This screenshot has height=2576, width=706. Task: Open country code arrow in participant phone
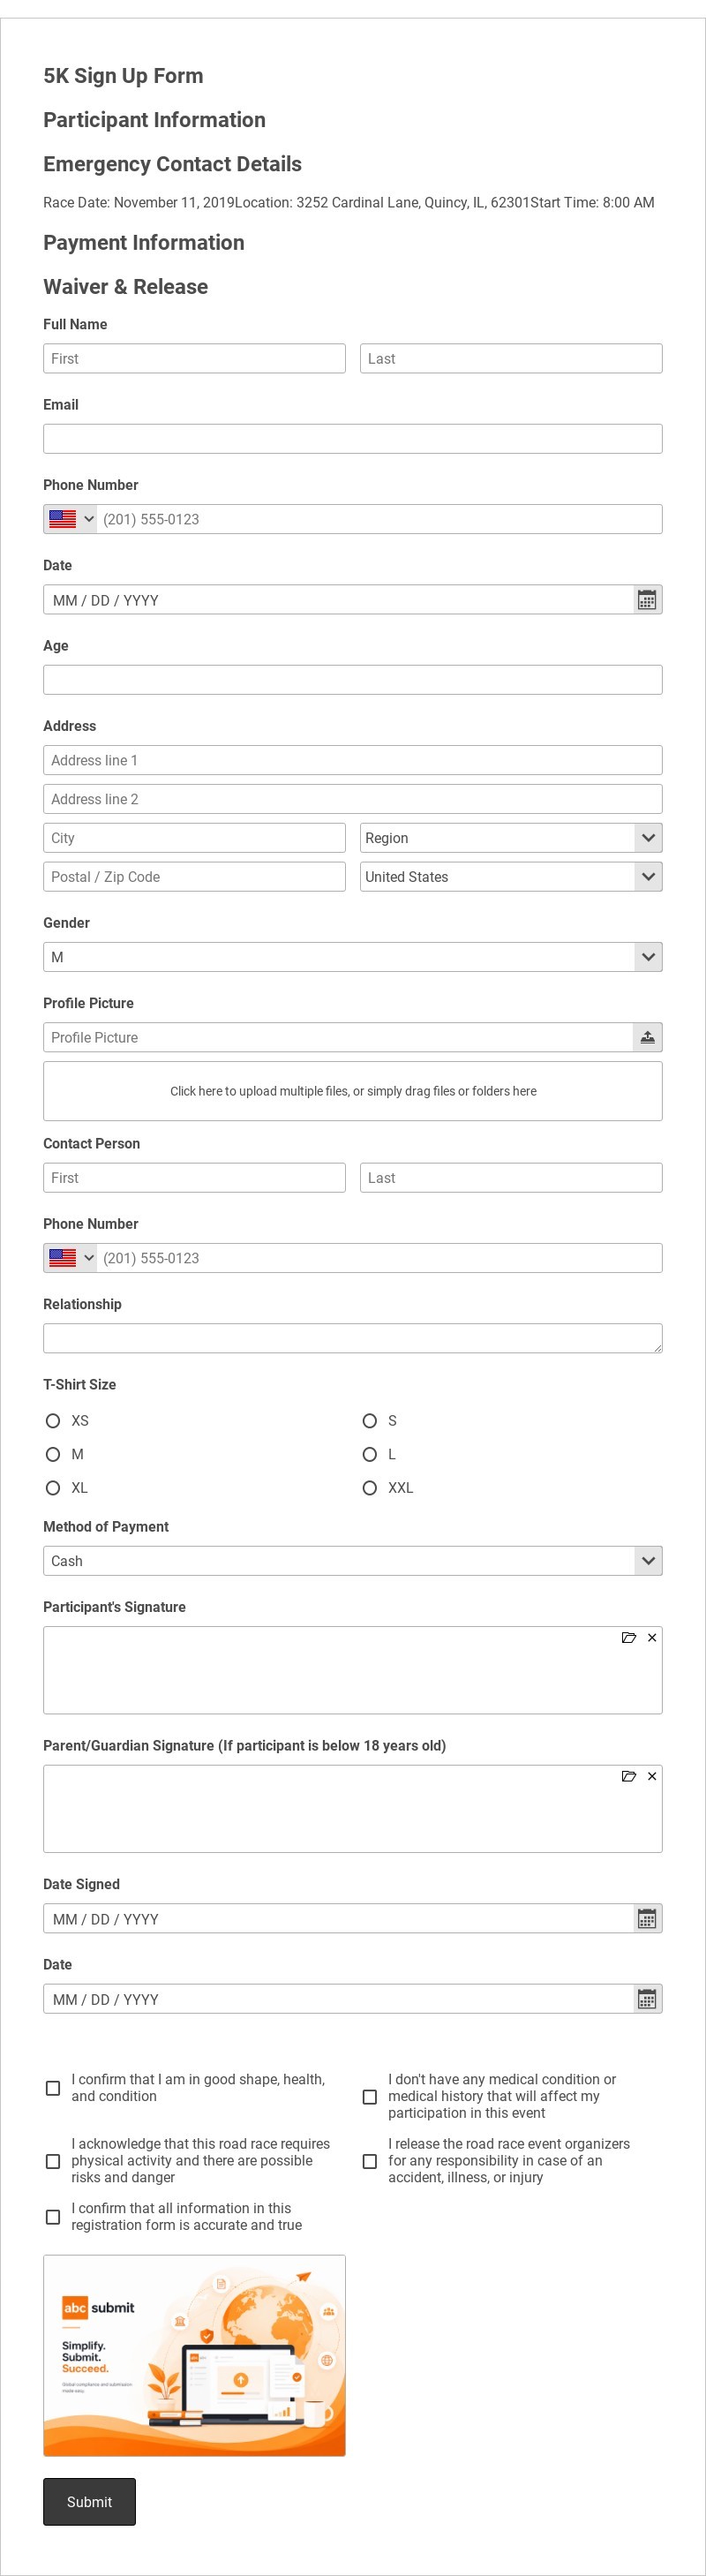pos(89,519)
